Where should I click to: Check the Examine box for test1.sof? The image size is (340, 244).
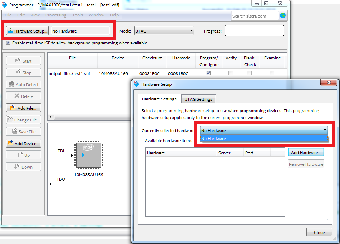pos(272,73)
